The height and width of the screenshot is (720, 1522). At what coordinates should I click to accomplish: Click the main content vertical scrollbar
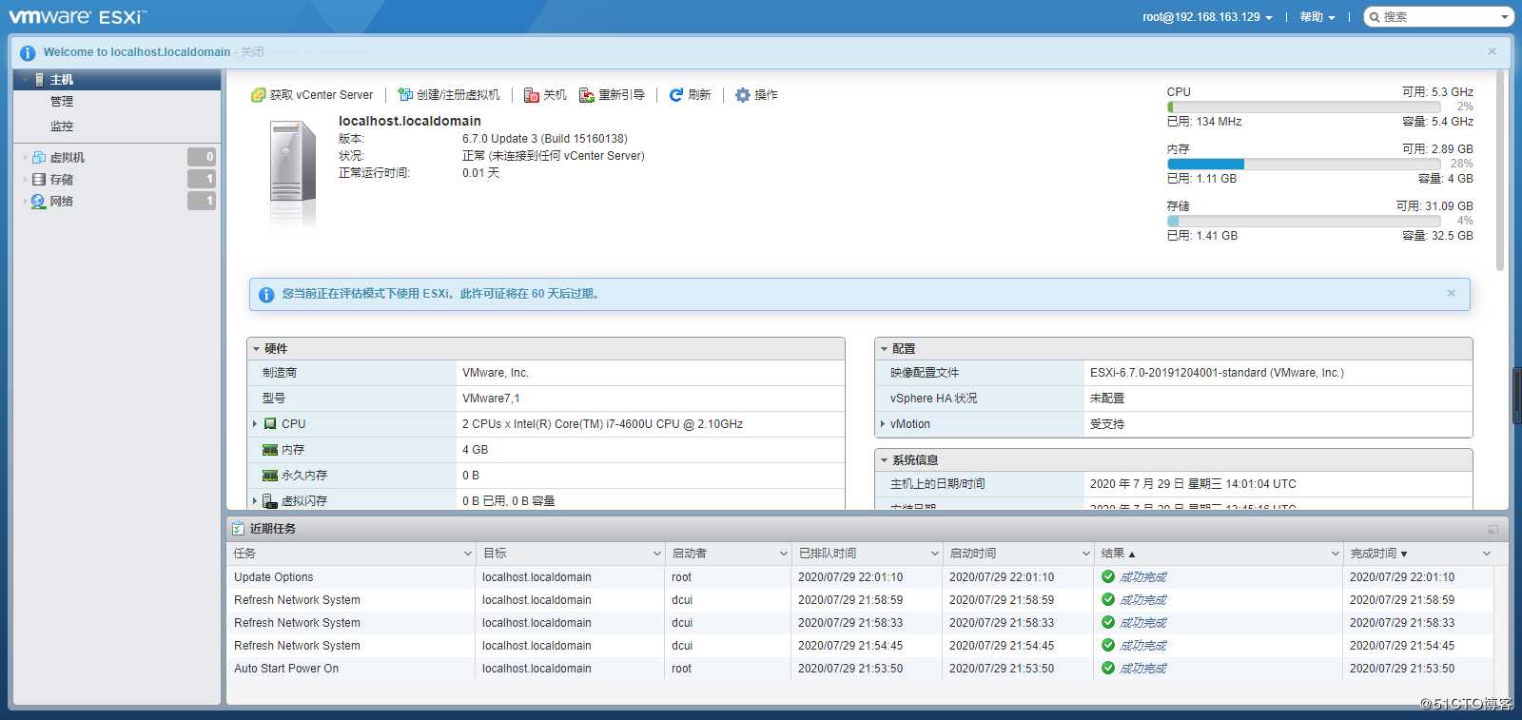click(x=1500, y=171)
